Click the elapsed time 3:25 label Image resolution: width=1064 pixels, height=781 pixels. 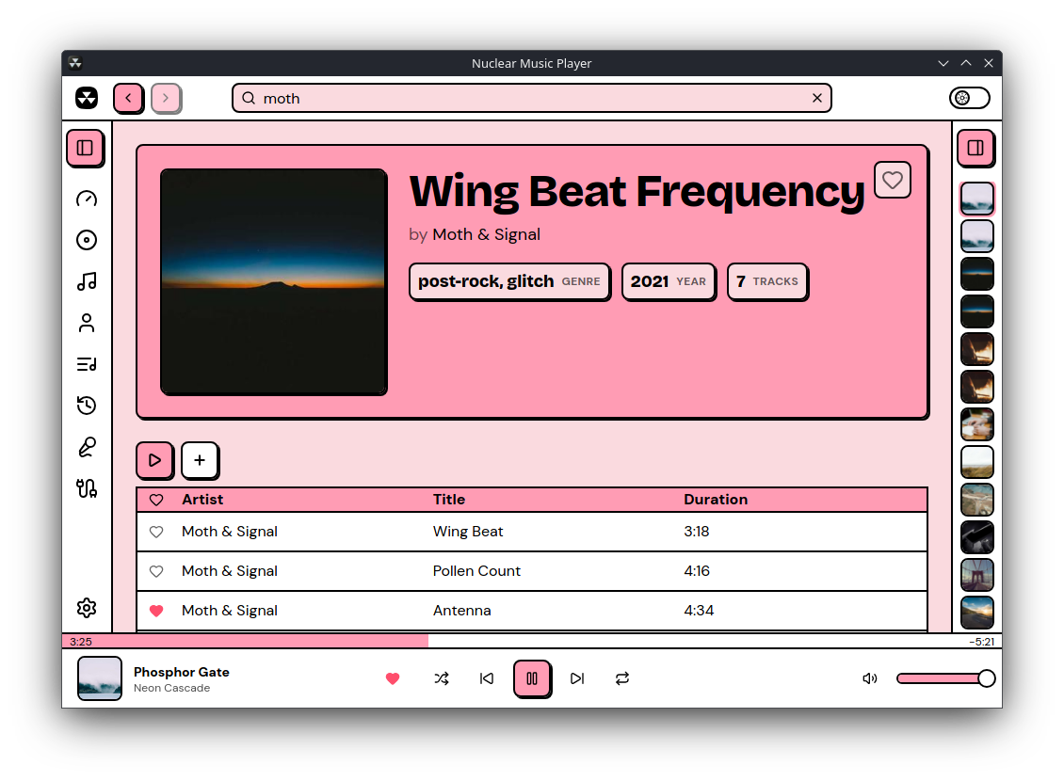click(x=81, y=642)
